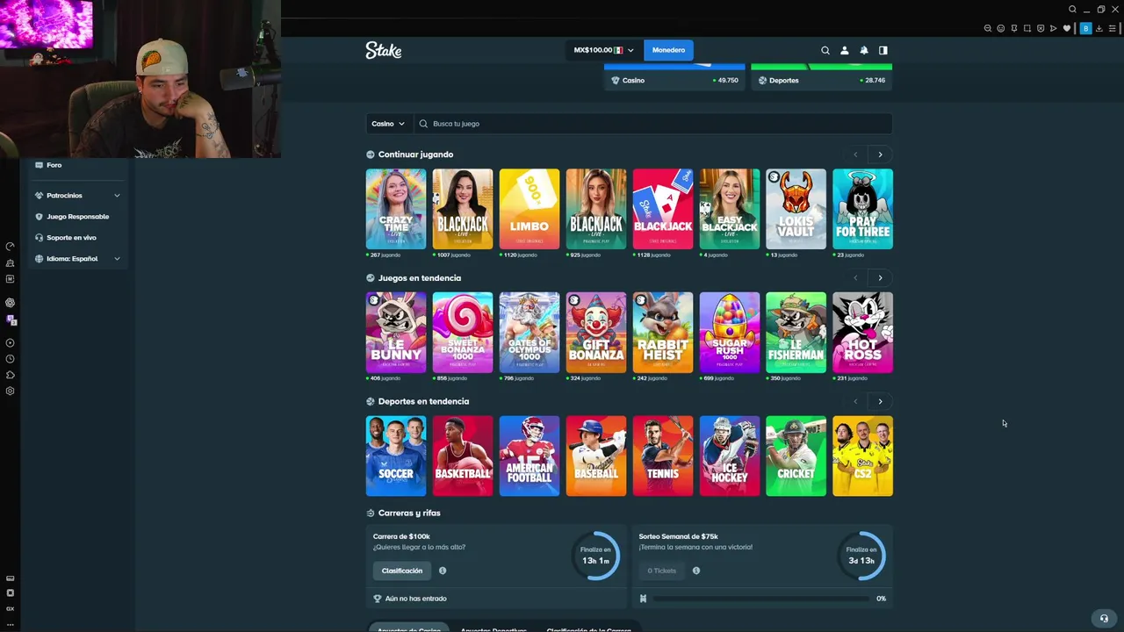Click the send arrow toolbar icon
This screenshot has height=632, width=1124.
click(1054, 28)
